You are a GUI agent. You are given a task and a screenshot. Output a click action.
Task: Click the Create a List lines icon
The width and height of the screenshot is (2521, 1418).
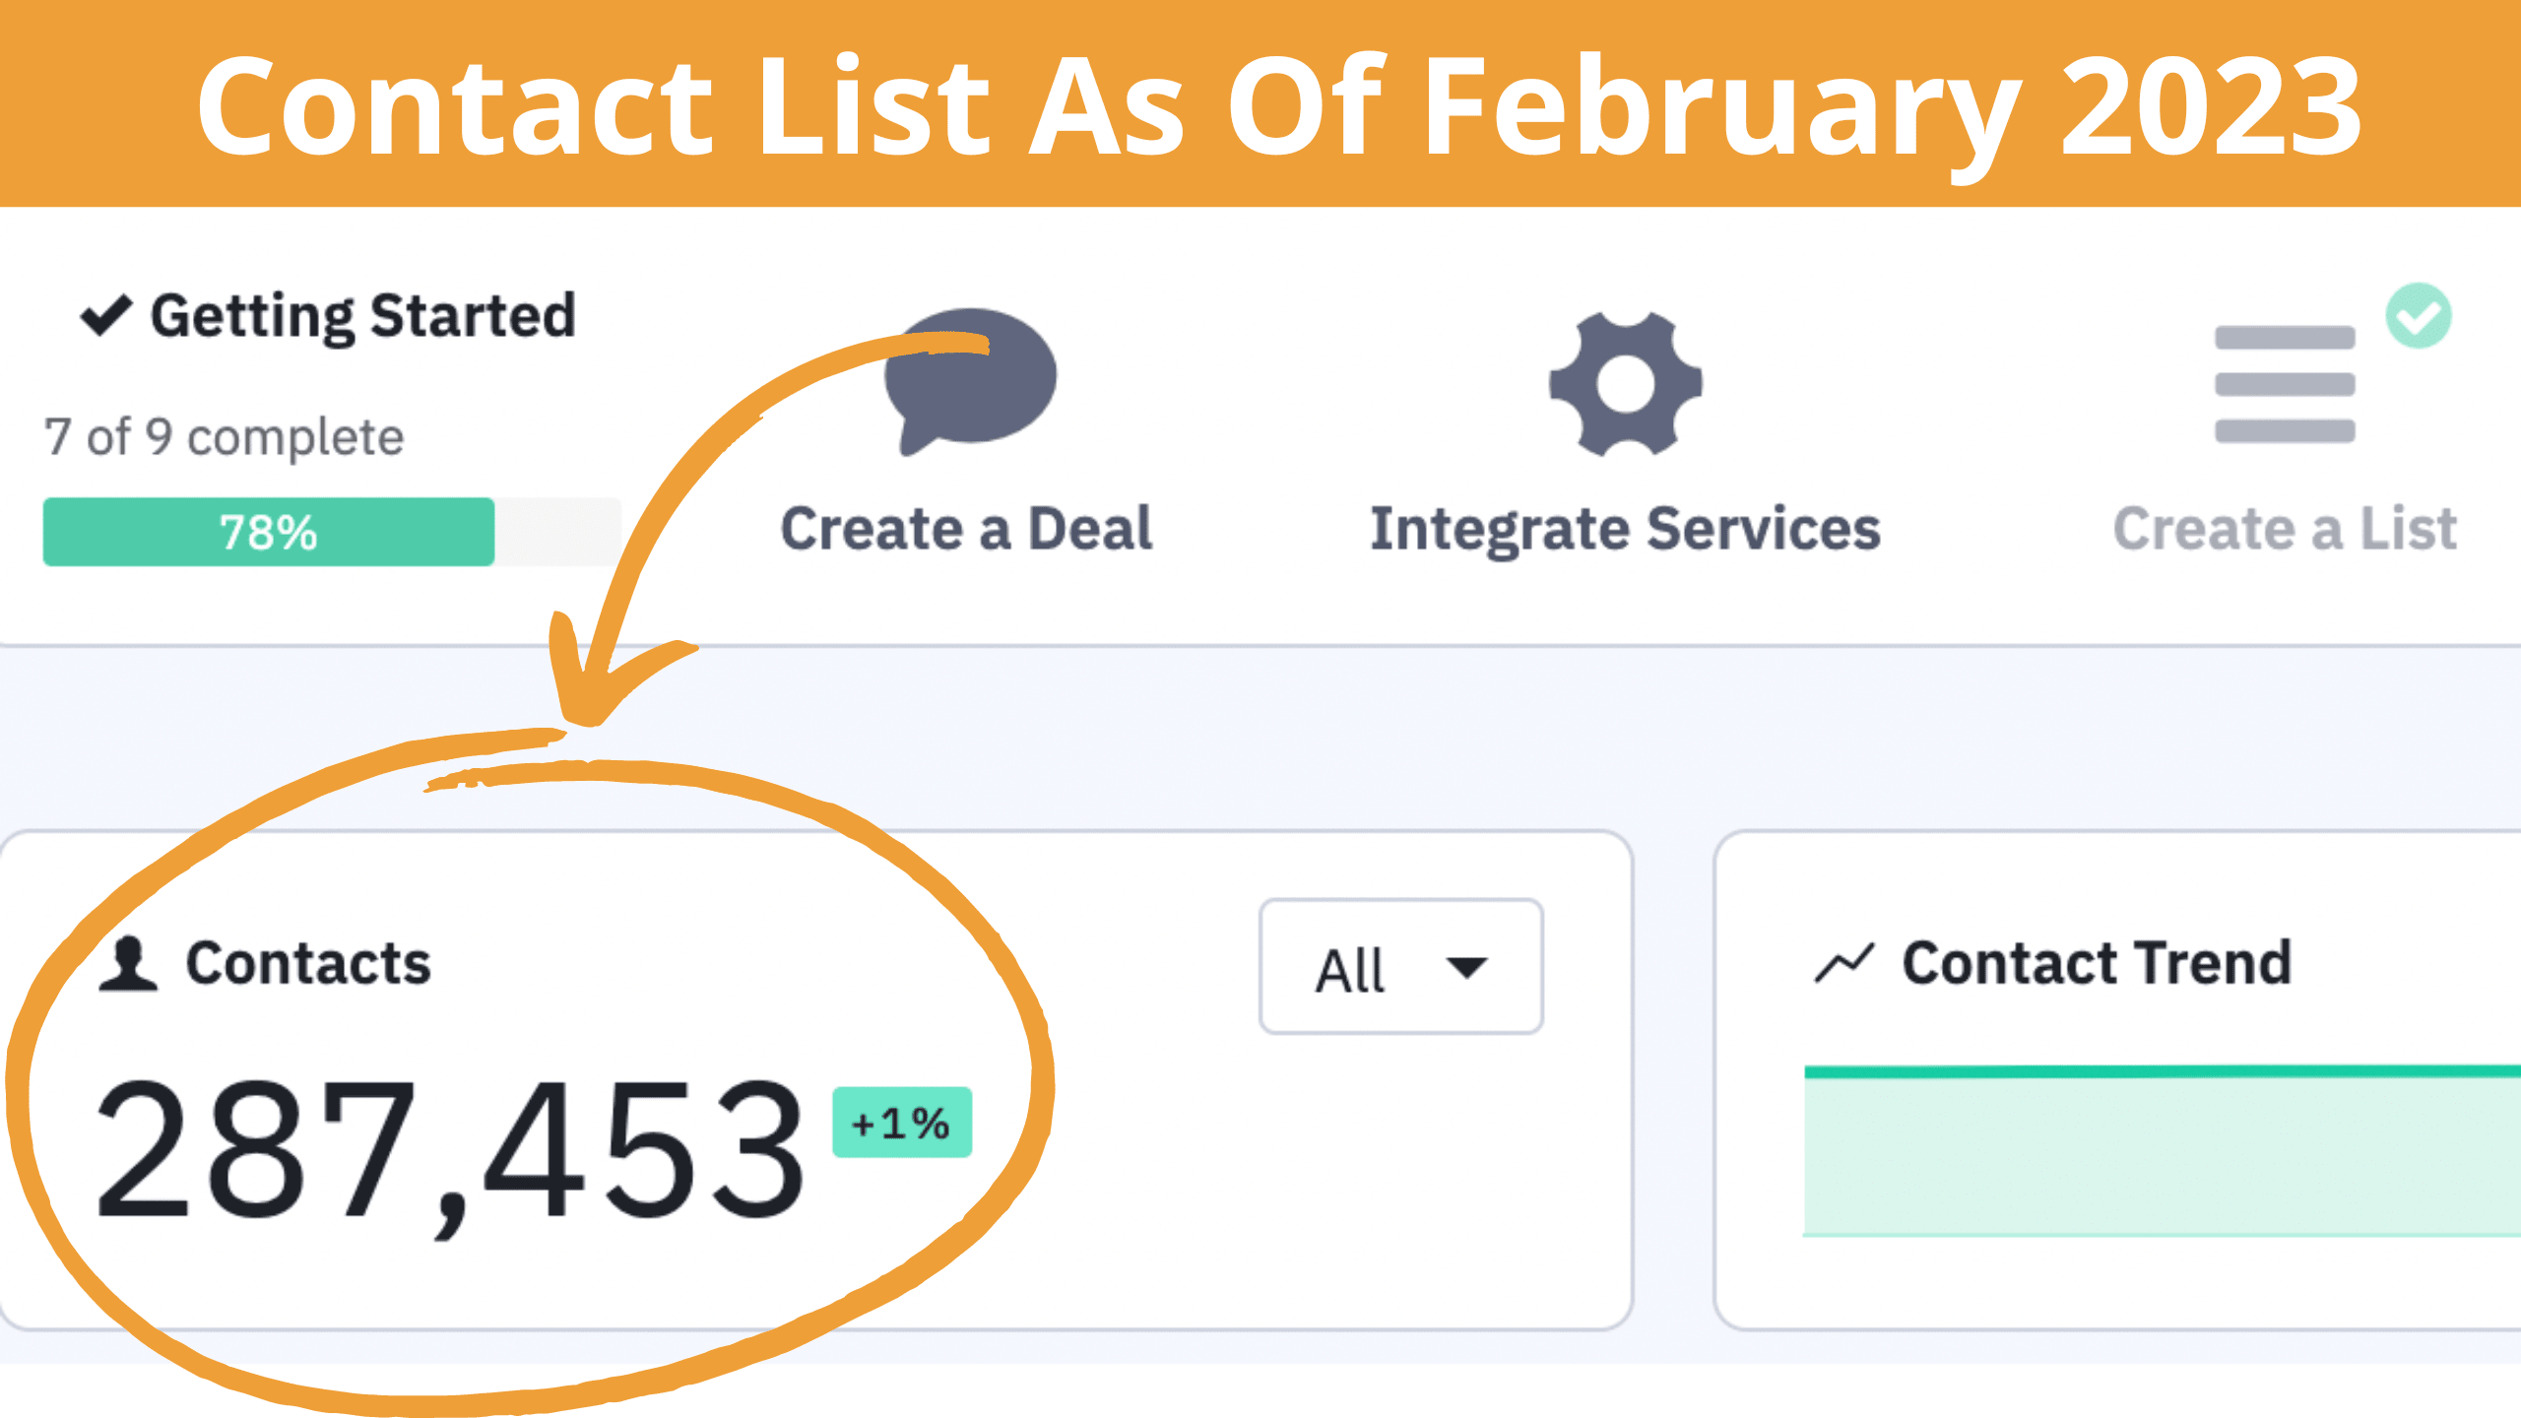point(2285,384)
